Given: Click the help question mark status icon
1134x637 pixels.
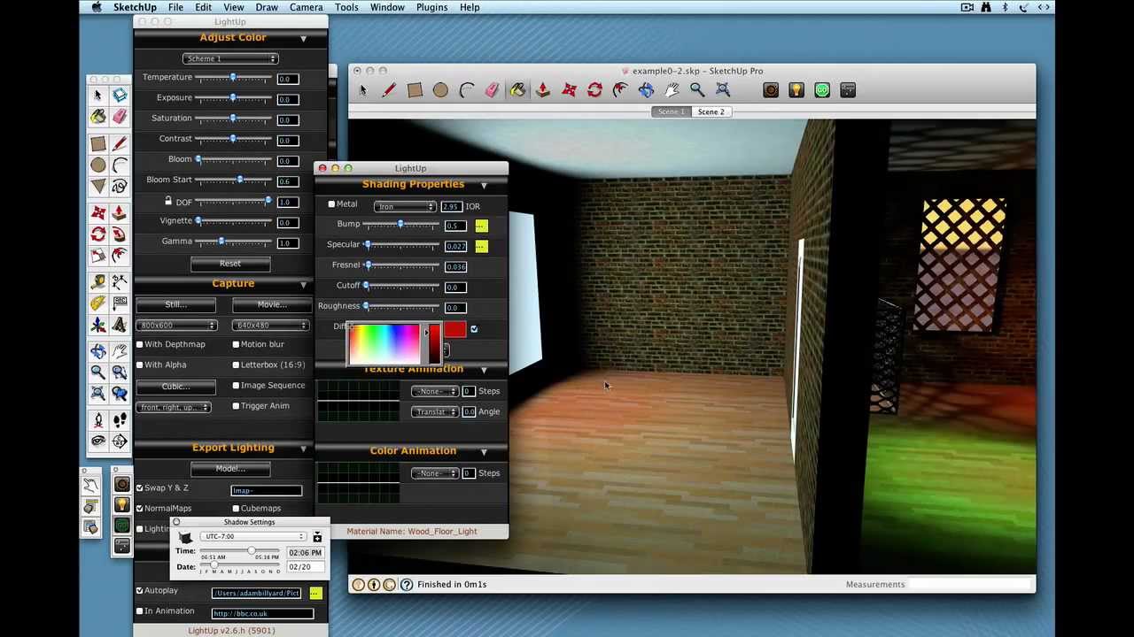Looking at the screenshot, I should [407, 584].
